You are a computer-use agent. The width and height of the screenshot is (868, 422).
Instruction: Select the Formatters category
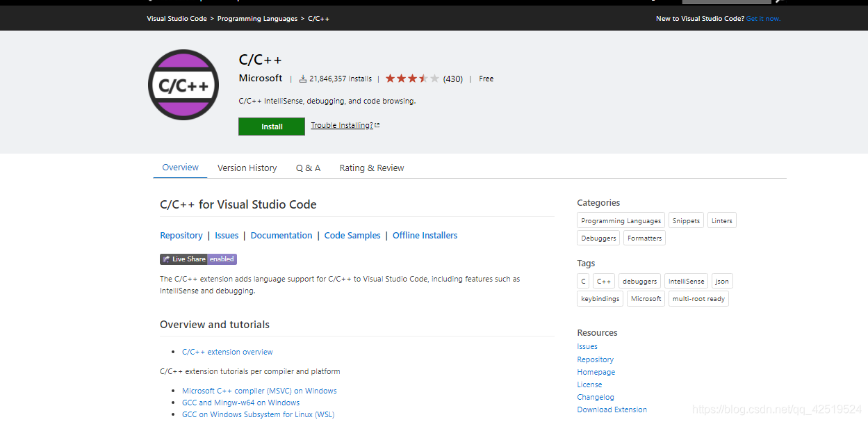pos(644,238)
